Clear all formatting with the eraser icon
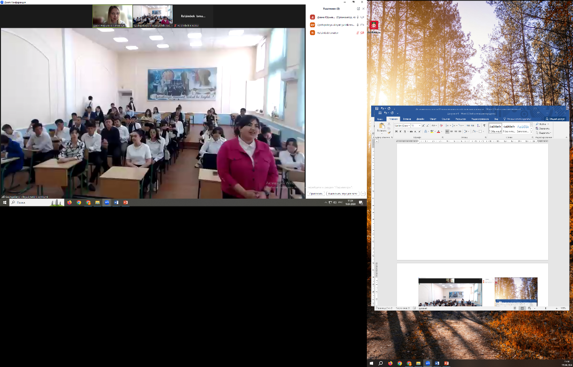 (441, 126)
